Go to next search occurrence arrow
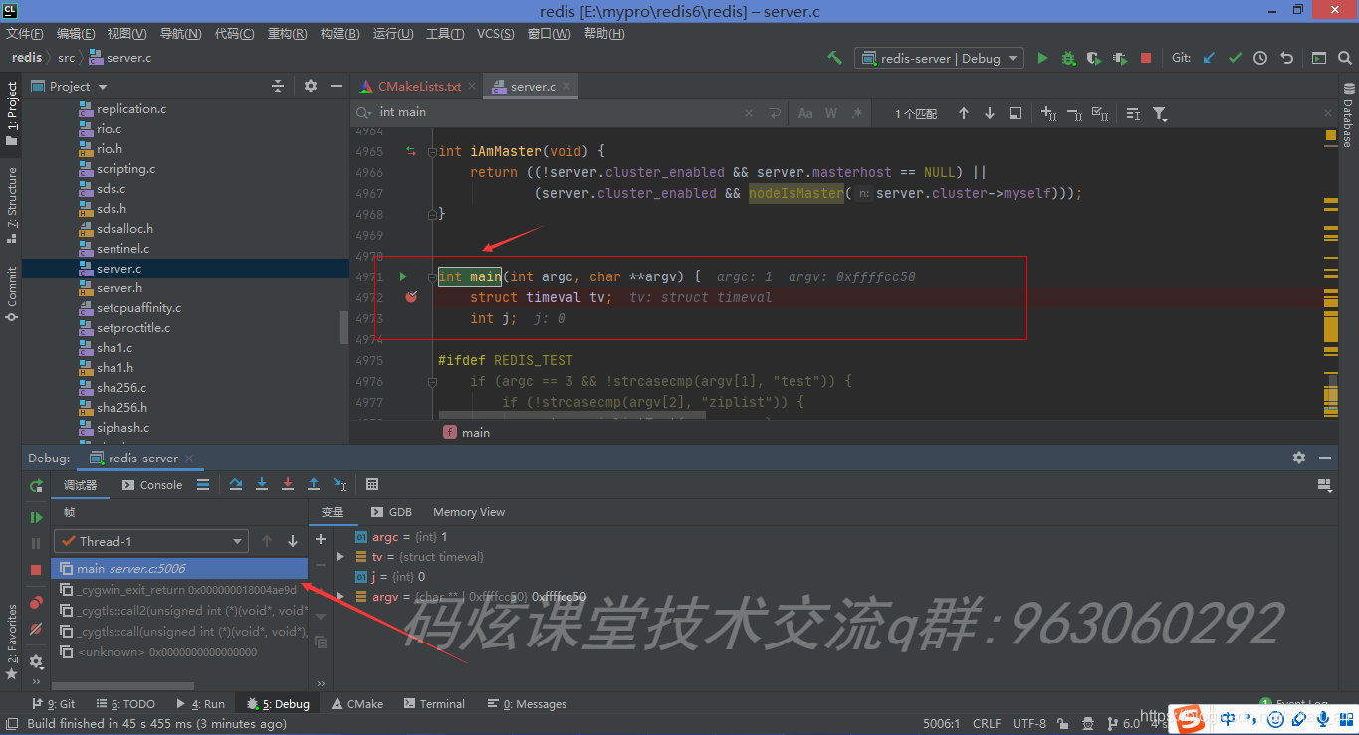This screenshot has height=735, width=1359. click(x=989, y=113)
